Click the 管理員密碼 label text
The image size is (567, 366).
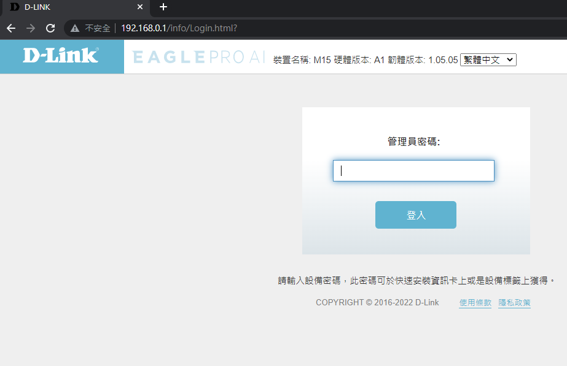click(x=413, y=142)
